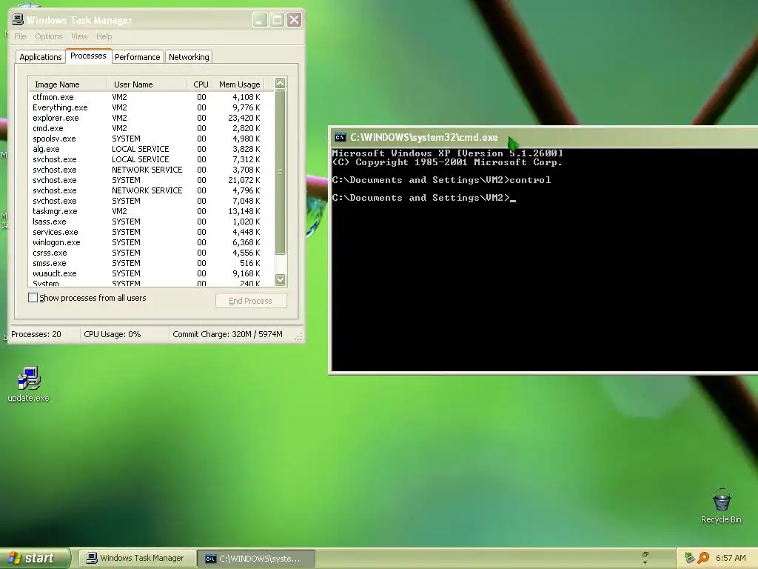
Task: Click the Commit Charge status bar entry
Action: tap(232, 334)
